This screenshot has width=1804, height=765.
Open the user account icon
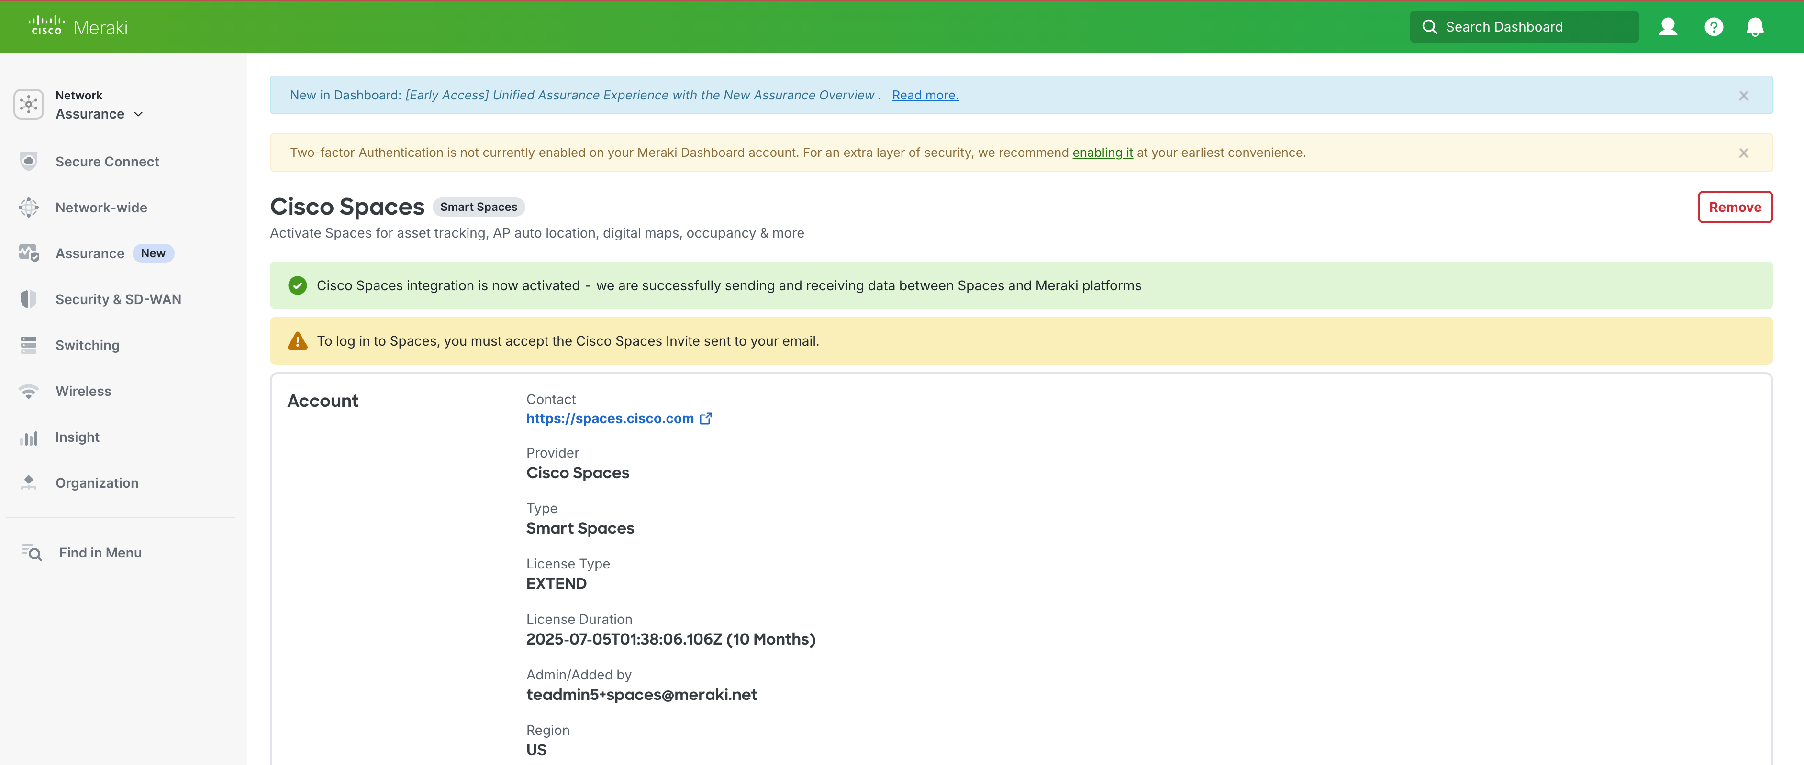pos(1668,27)
